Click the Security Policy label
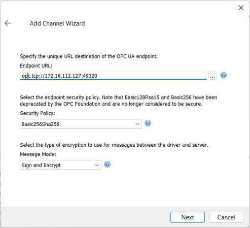The image size is (250, 228). [38, 113]
